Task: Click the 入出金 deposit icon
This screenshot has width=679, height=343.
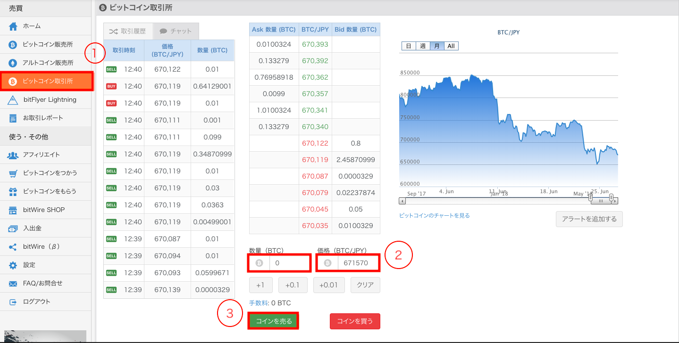Action: [x=13, y=229]
